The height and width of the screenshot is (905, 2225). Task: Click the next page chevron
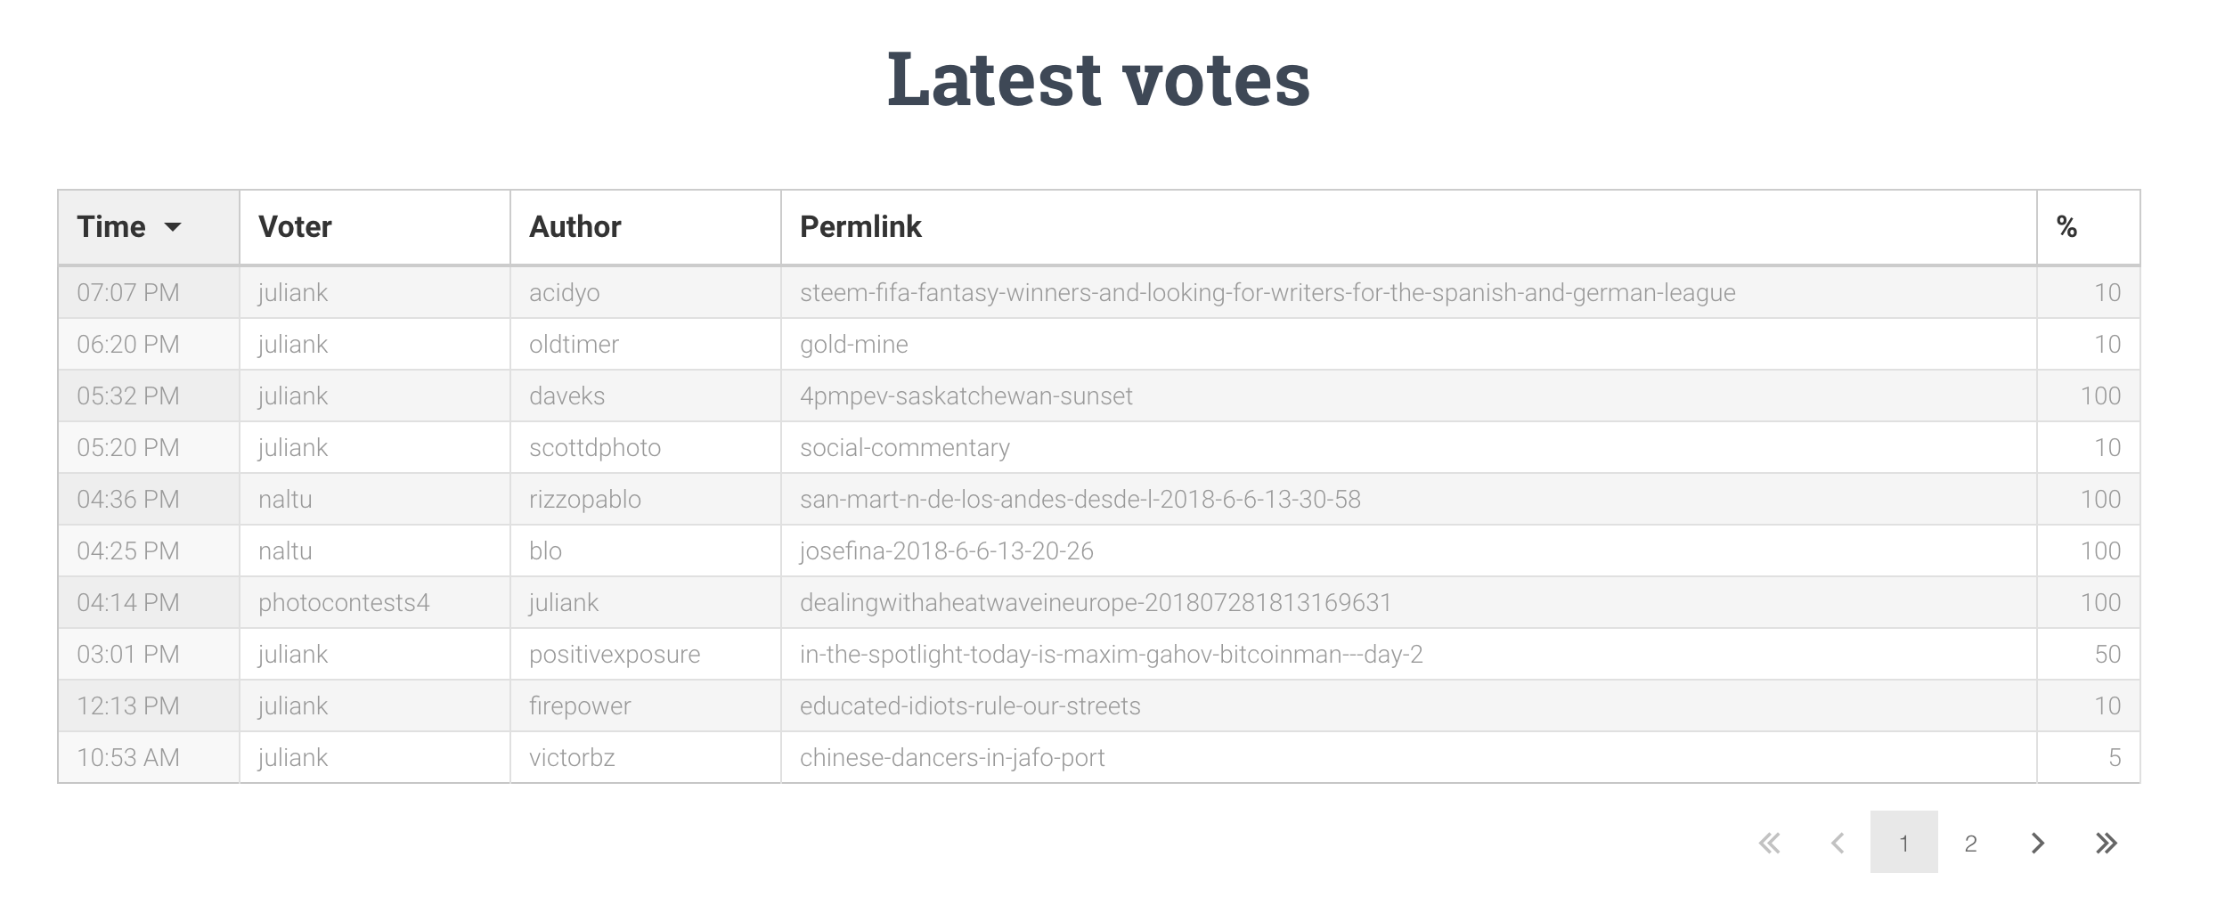coord(2037,843)
